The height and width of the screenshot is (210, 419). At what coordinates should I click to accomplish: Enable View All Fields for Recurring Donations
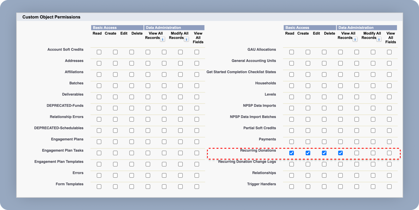389,153
